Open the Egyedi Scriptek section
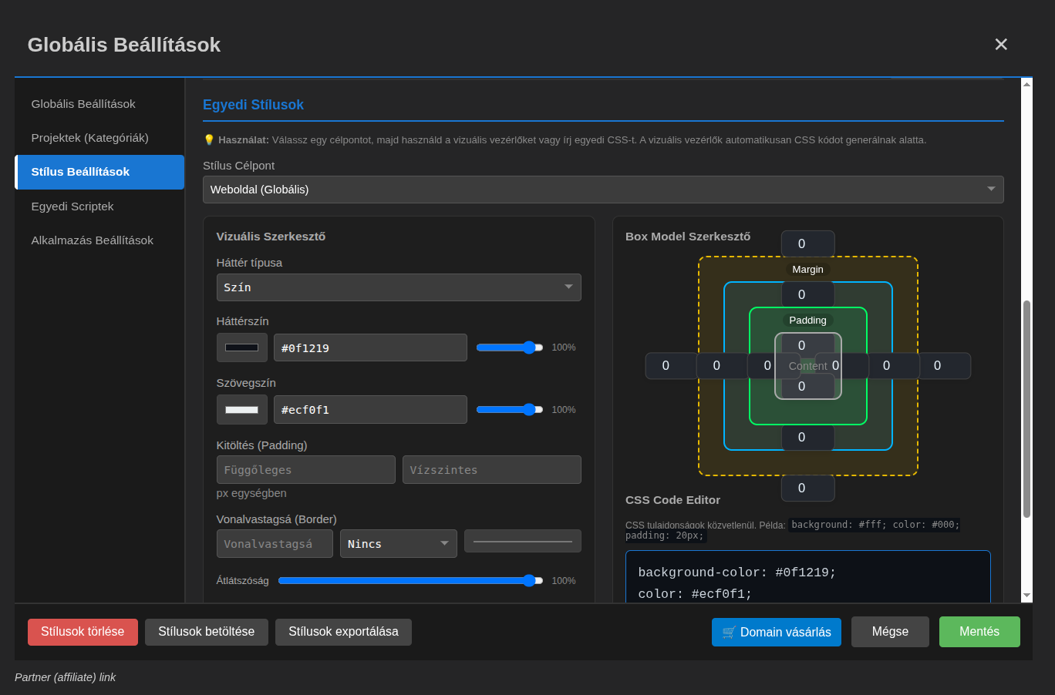Screen dimensions: 1055x695 click(72, 206)
